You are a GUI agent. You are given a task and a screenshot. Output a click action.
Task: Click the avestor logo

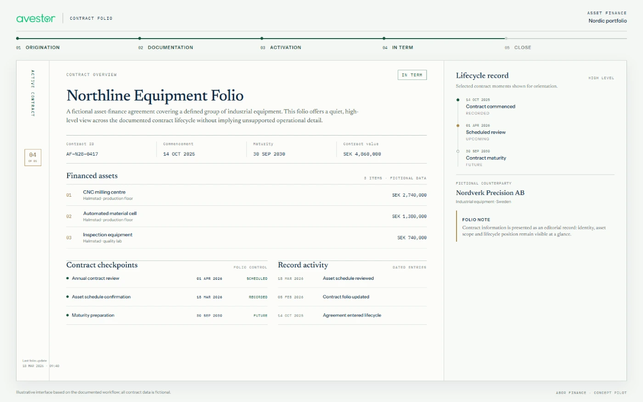pos(36,18)
